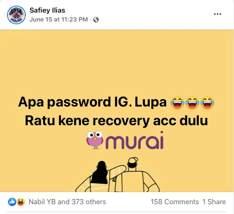
Task: Click the Safiey Ilias name link
Action: tap(47, 10)
